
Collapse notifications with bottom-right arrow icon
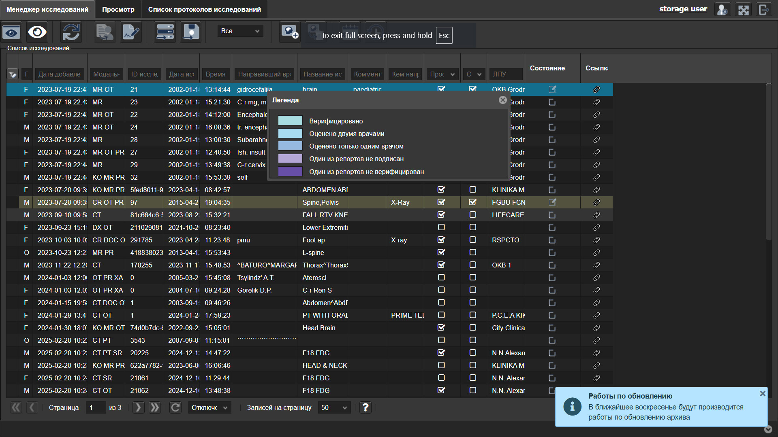click(768, 429)
